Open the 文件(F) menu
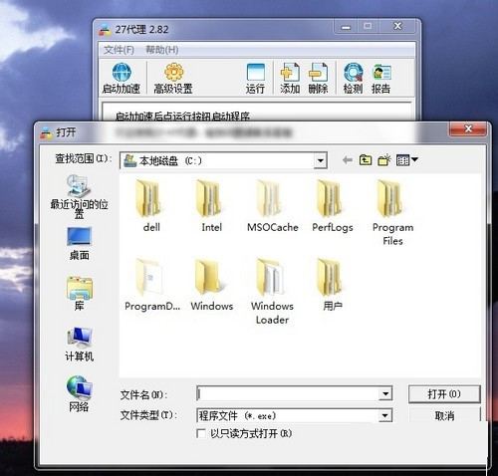The width and height of the screenshot is (498, 476). pos(119,50)
